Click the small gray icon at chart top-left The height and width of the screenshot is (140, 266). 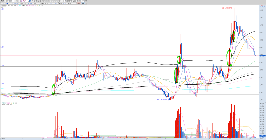pyautogui.click(x=2, y=7)
